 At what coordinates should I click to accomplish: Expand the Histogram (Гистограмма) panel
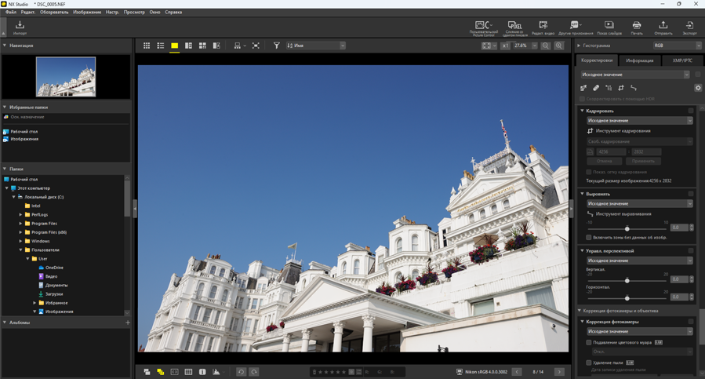click(580, 46)
